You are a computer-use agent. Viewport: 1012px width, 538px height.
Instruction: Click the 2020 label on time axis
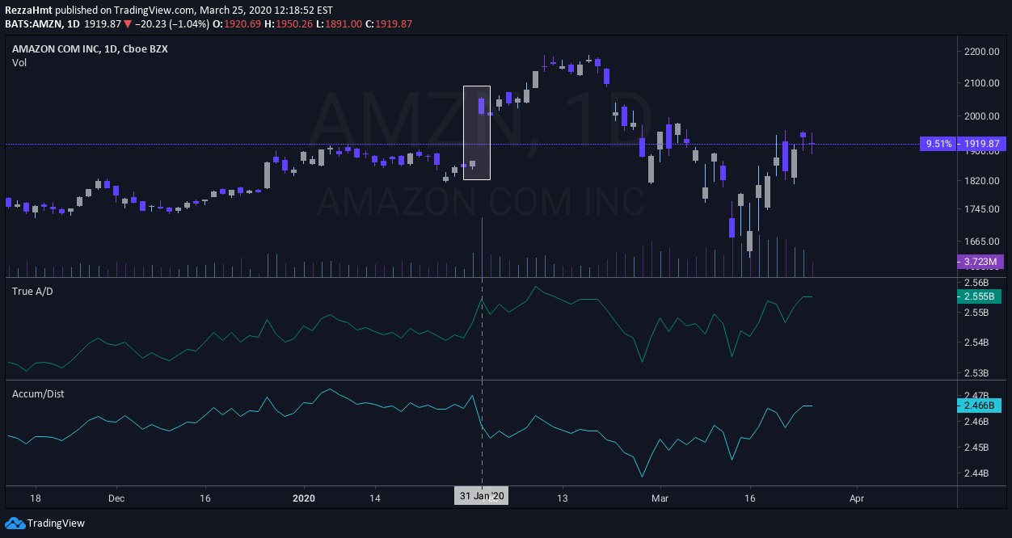[x=304, y=498]
